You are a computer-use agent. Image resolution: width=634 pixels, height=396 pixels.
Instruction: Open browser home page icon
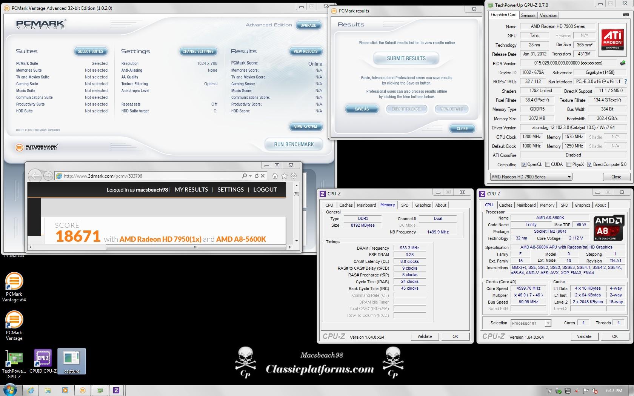point(275,176)
